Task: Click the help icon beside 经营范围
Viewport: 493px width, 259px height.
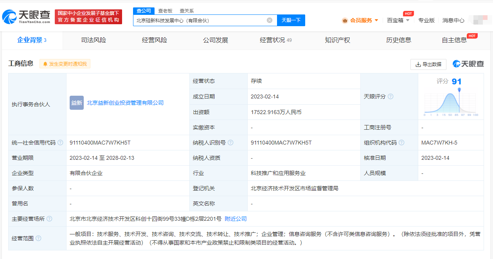Action: (38, 238)
